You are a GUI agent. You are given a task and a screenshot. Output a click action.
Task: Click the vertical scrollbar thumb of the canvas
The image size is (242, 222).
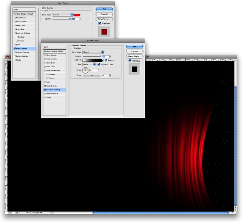[235, 145]
